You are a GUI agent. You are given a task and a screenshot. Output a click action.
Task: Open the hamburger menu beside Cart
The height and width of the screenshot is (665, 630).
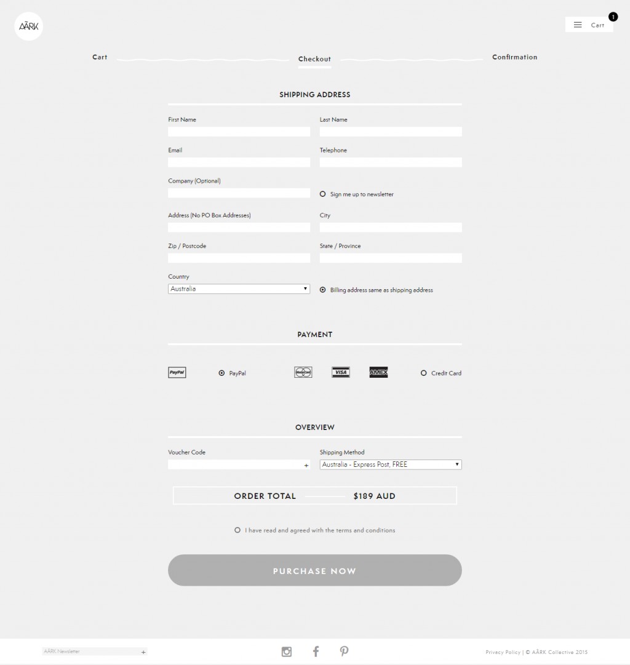click(x=577, y=25)
